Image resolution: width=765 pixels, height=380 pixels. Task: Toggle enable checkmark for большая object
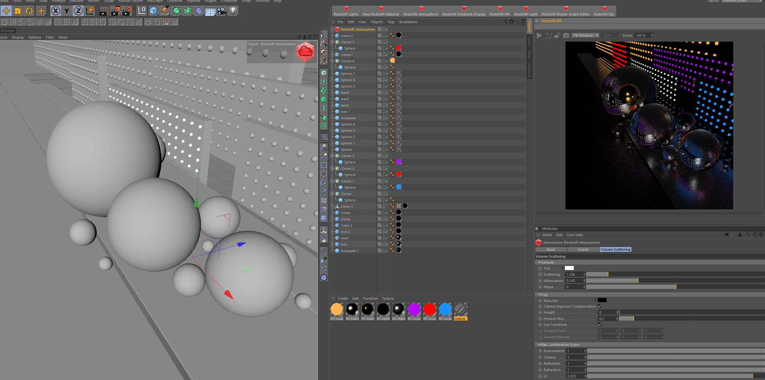(x=387, y=118)
